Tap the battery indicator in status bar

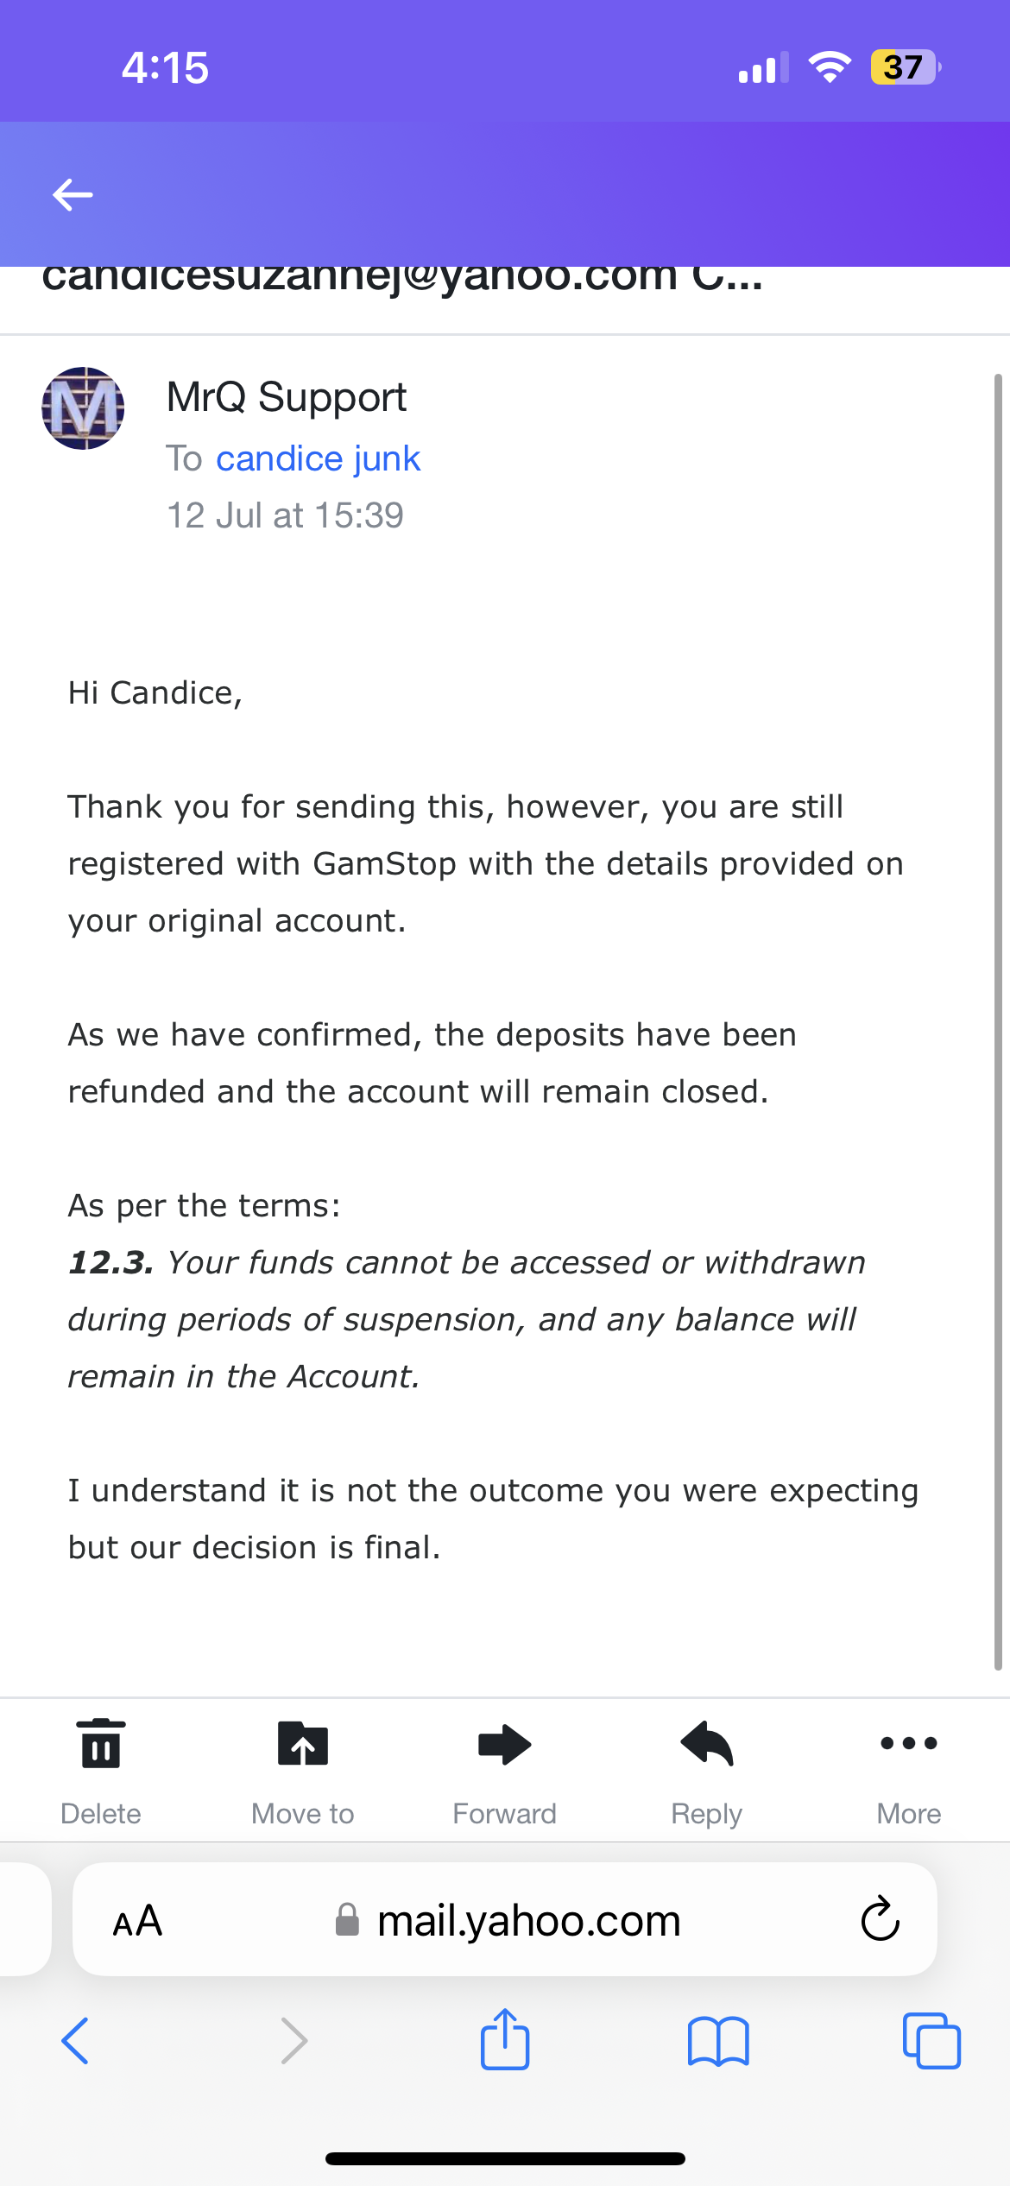click(x=905, y=67)
